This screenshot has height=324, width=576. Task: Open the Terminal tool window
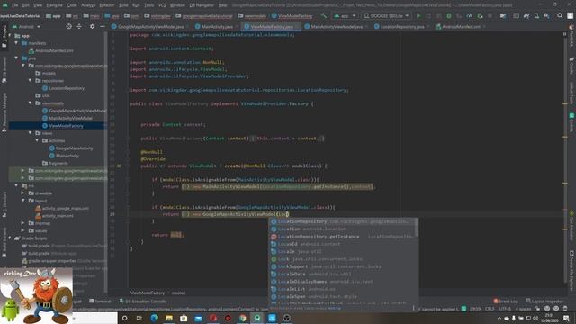coord(100,301)
